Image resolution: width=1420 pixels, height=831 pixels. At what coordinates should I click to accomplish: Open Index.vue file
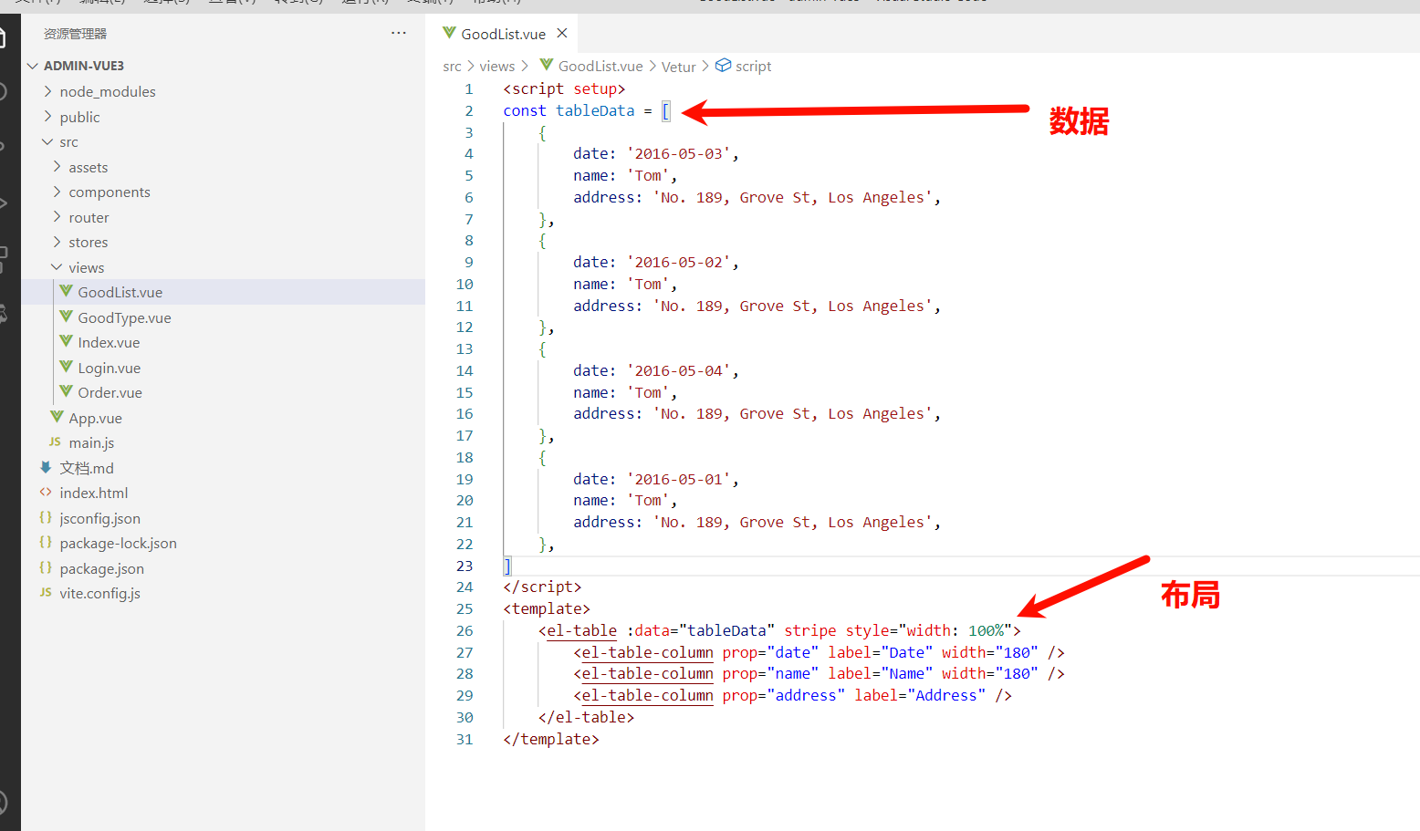click(x=223, y=342)
